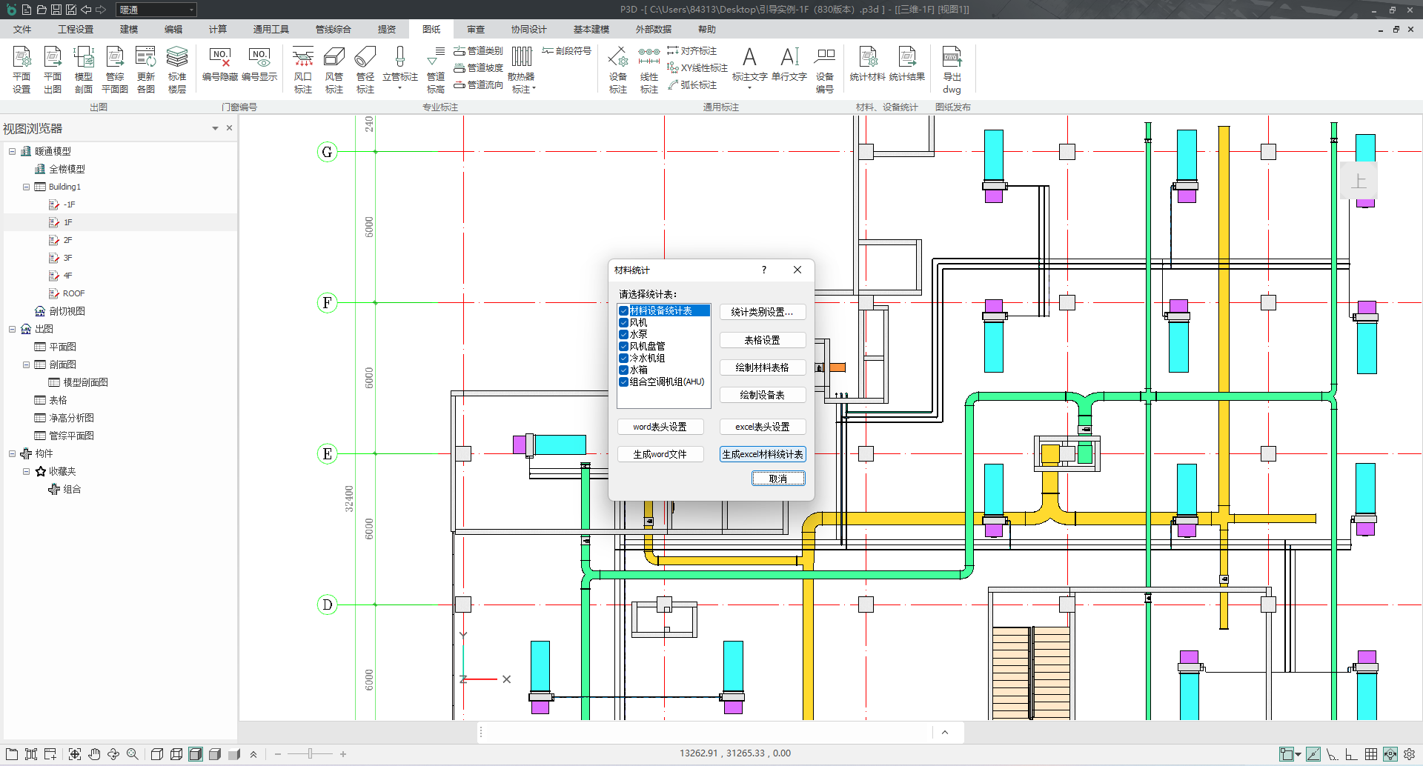Switch to the 管线综合 ribbon tab

pos(333,30)
